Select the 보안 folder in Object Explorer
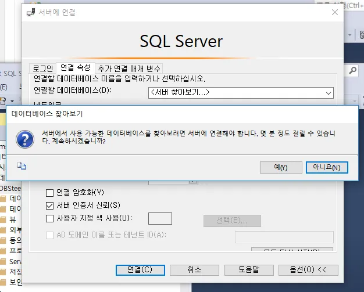 click(16, 282)
